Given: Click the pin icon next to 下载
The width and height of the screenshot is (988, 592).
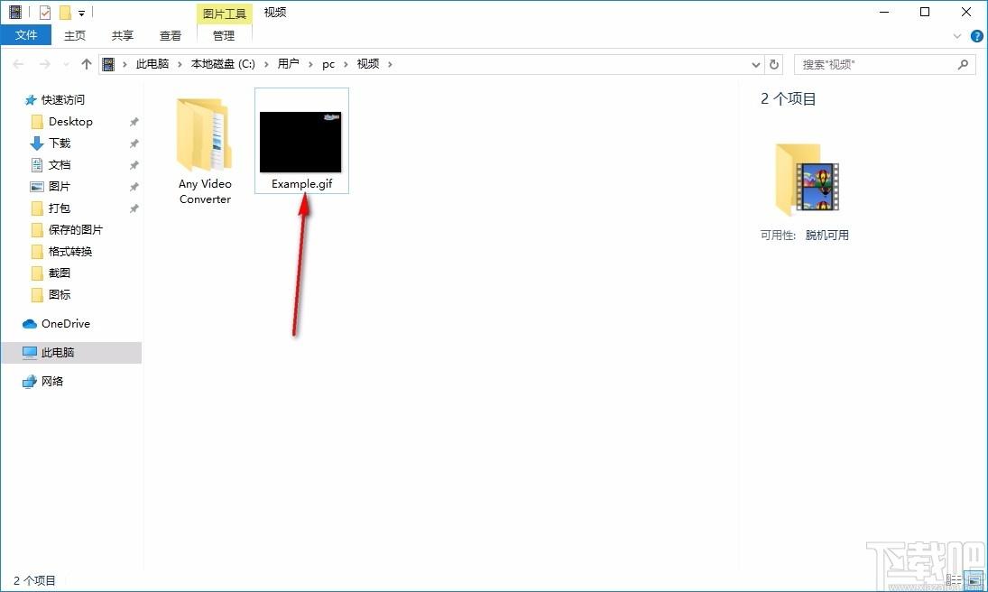Looking at the screenshot, I should [134, 143].
